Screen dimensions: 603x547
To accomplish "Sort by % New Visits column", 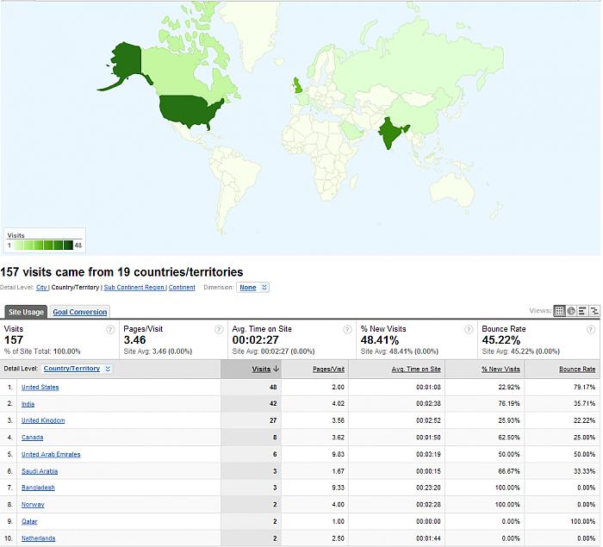I will (500, 369).
